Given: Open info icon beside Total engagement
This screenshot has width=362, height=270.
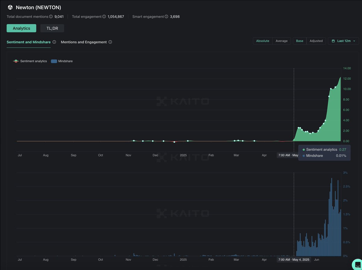Looking at the screenshot, I should [104, 17].
